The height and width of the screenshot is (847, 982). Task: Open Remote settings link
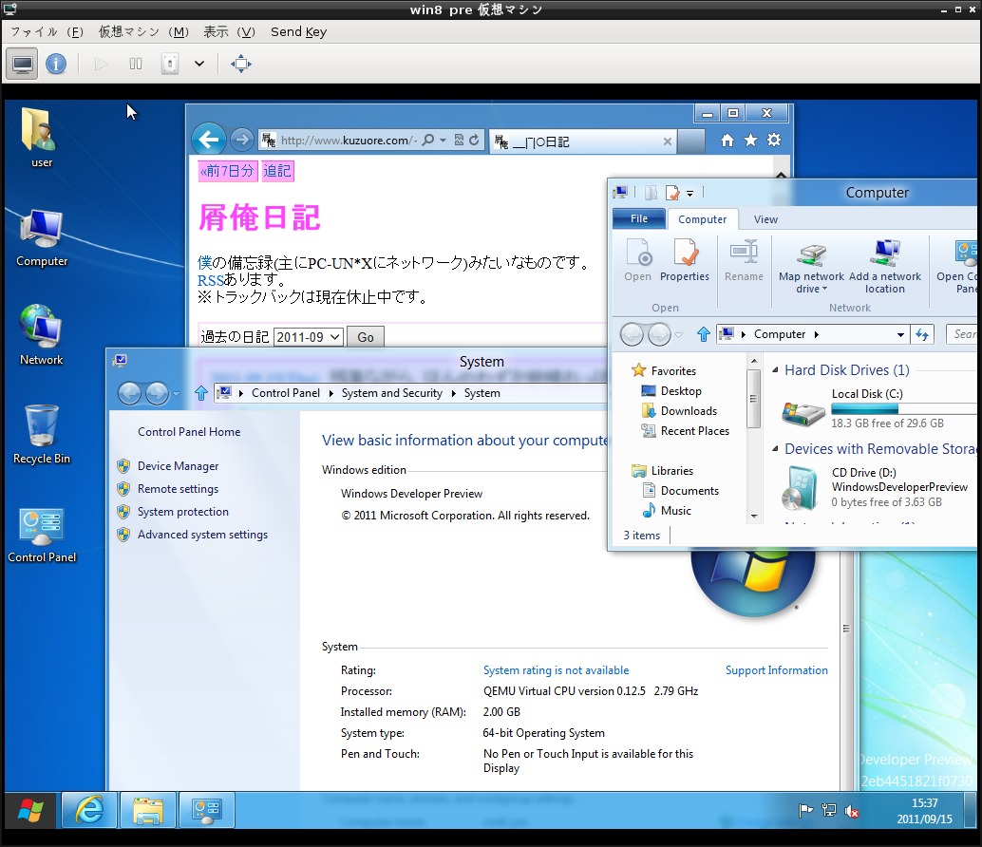[x=178, y=489]
